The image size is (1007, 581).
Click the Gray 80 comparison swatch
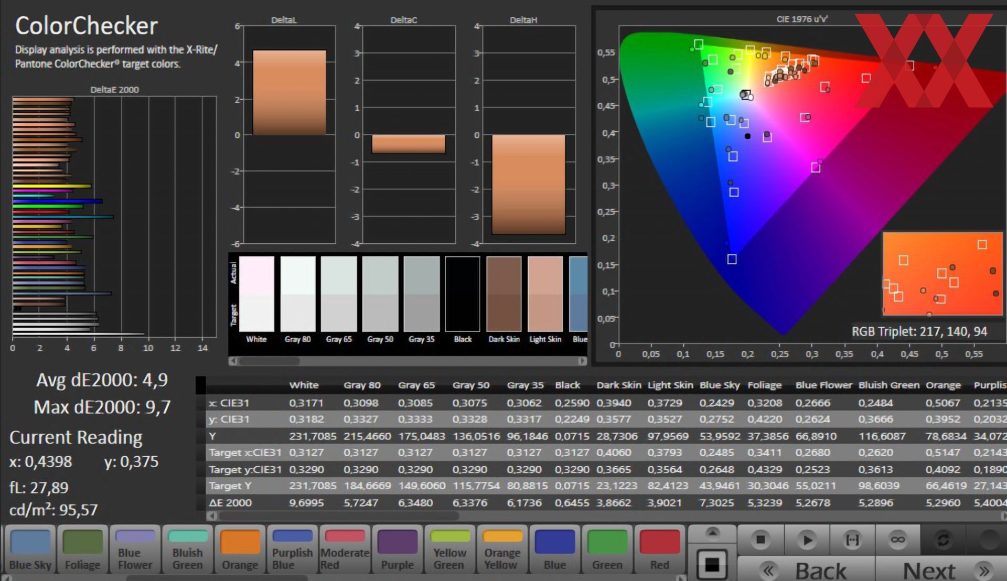pos(298,294)
